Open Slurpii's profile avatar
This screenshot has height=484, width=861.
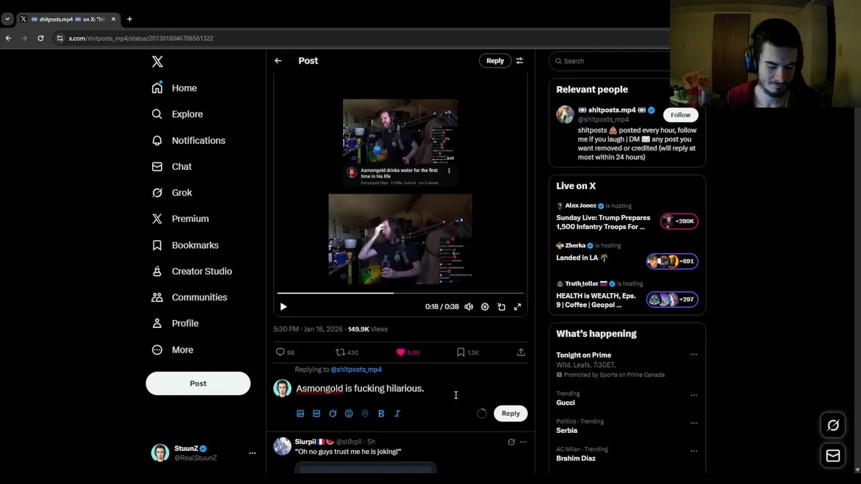pos(283,446)
